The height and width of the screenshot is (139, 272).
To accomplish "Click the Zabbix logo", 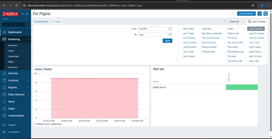I will (x=10, y=14).
